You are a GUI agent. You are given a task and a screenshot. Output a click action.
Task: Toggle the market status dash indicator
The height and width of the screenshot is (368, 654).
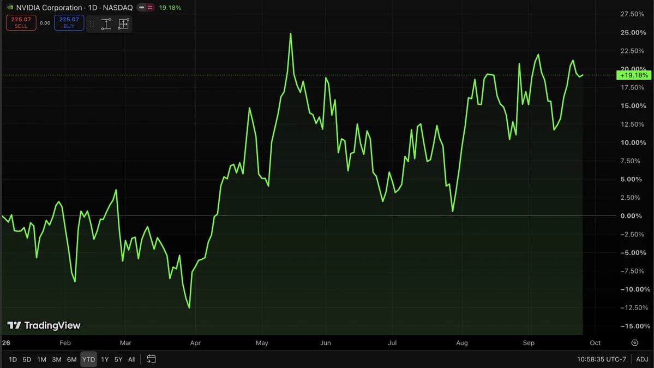[142, 8]
